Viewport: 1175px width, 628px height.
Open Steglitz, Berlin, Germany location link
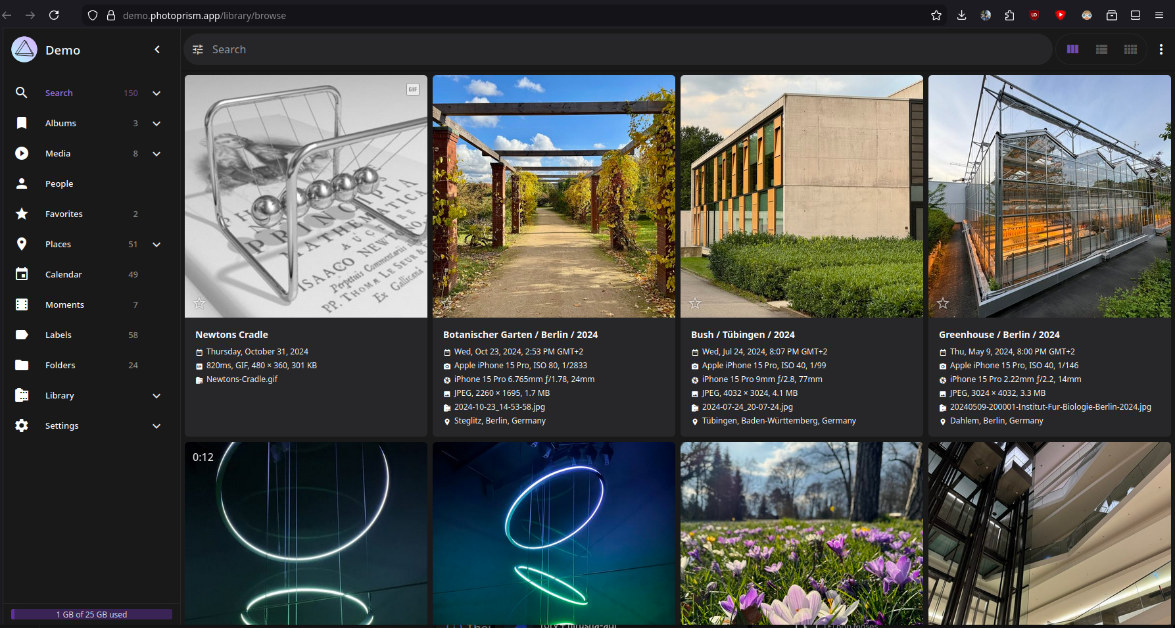pos(500,421)
